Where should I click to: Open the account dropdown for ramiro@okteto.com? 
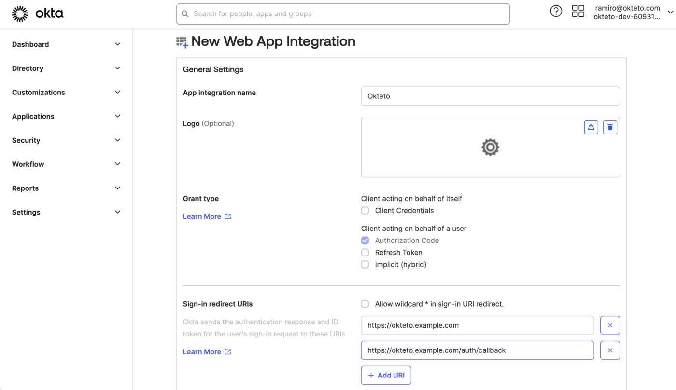[x=671, y=12]
